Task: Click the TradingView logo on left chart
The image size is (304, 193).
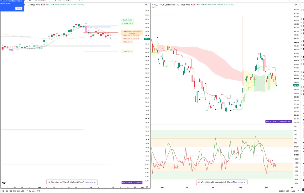Action: pyautogui.click(x=4, y=183)
